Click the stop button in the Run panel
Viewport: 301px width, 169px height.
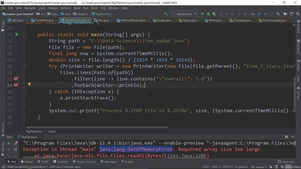[x=8, y=149]
